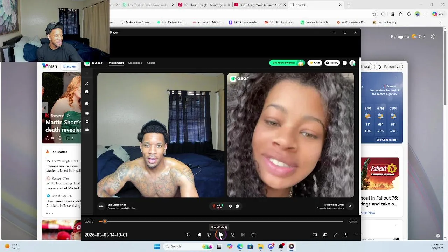Click the disabled Next track button in Player

(x=243, y=235)
